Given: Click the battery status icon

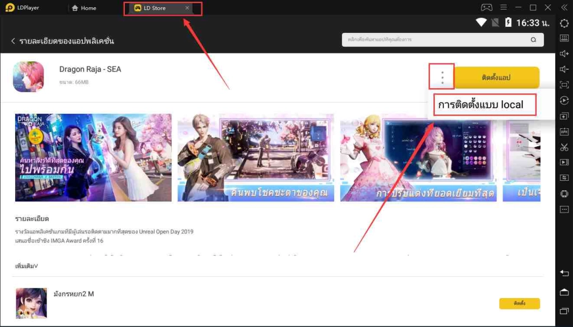Looking at the screenshot, I should click(508, 23).
